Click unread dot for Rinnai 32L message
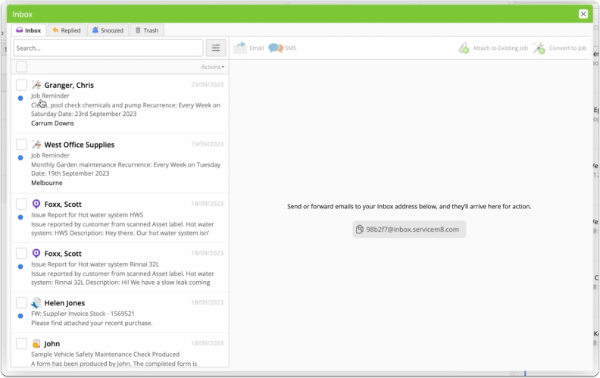This screenshot has height=378, width=600. click(20, 267)
